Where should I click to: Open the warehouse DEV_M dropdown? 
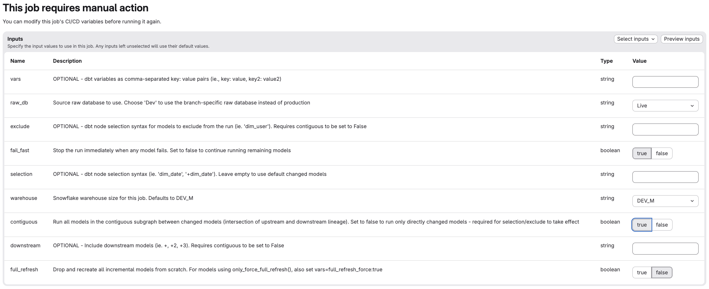coord(665,201)
